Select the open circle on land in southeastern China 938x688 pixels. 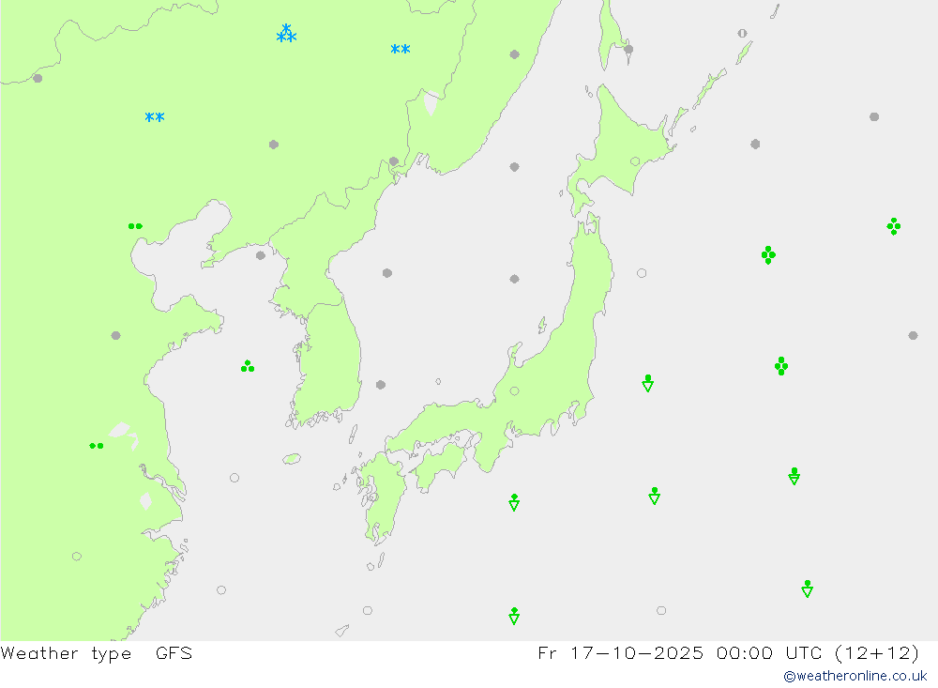(77, 557)
